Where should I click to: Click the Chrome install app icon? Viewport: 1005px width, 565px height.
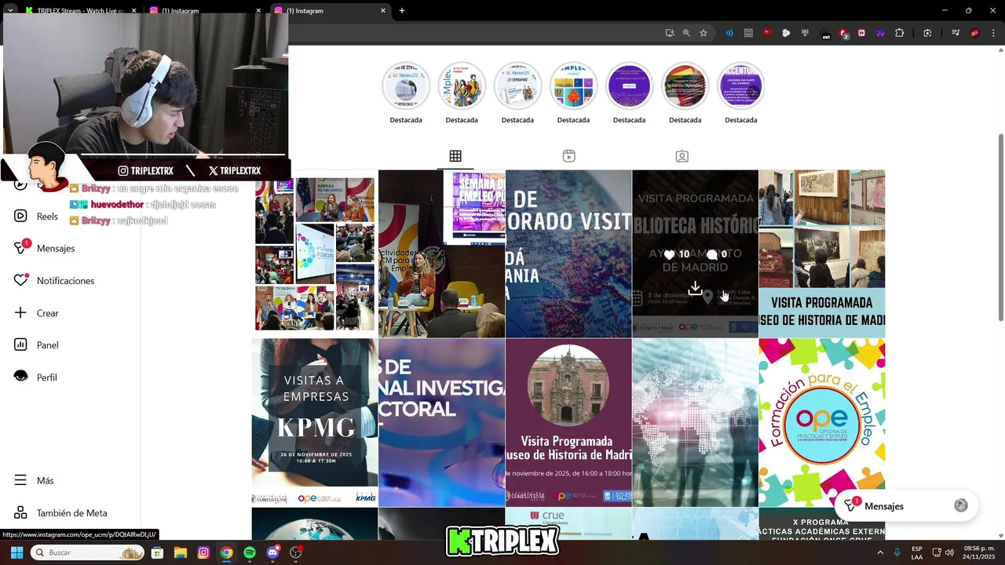pos(670,33)
